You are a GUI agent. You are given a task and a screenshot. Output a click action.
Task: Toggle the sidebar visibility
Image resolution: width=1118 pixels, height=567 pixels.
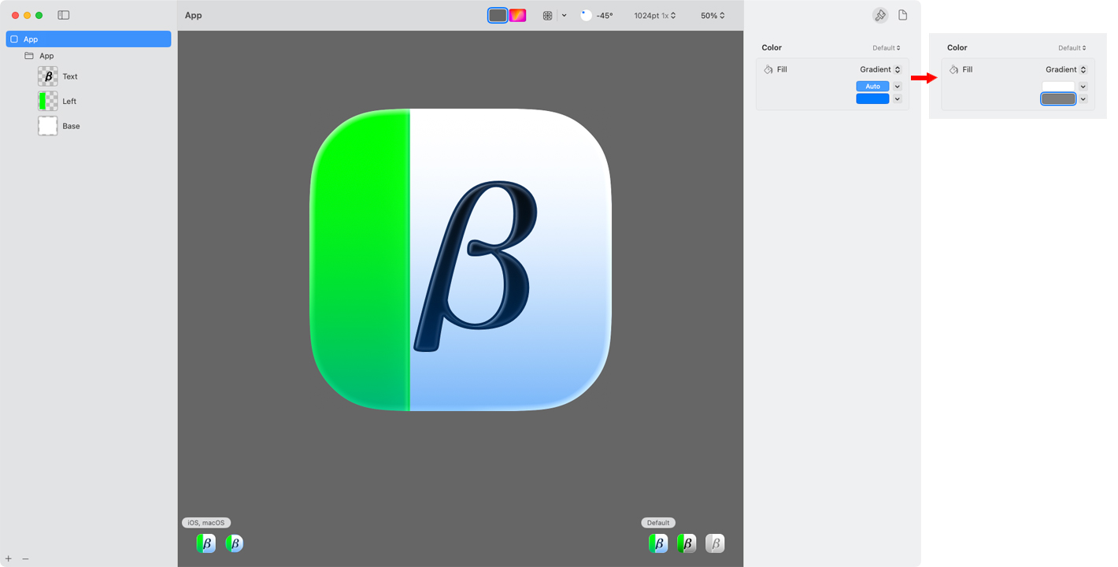pos(64,15)
